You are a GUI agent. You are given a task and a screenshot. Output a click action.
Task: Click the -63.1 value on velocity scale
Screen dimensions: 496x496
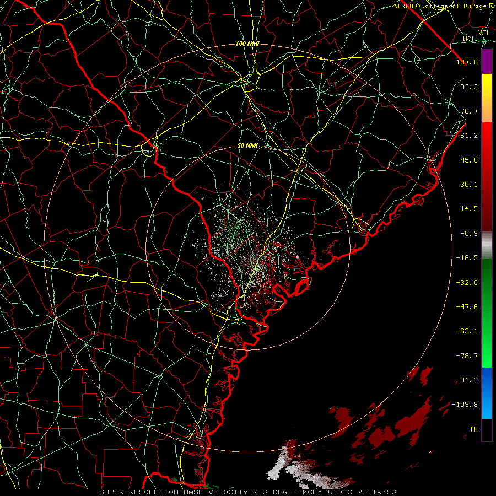467,331
